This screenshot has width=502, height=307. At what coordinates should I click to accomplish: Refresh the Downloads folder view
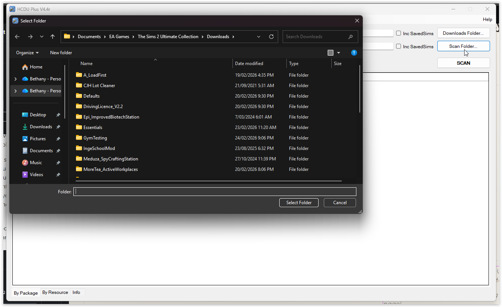pos(271,37)
